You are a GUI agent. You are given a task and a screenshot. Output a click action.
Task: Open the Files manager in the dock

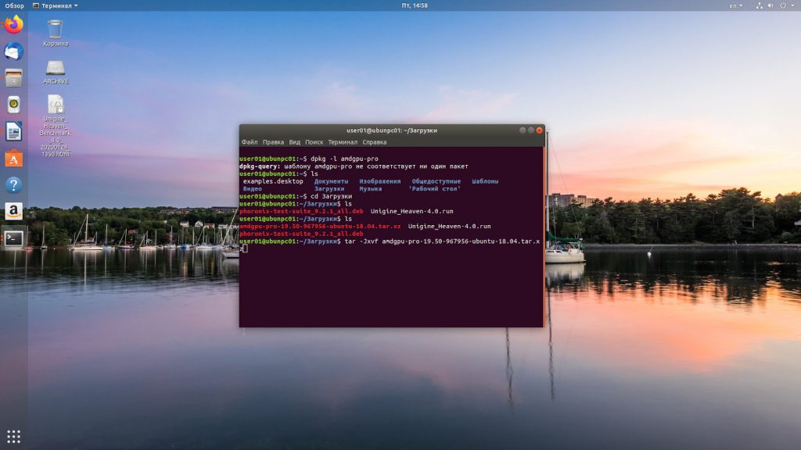click(x=14, y=78)
